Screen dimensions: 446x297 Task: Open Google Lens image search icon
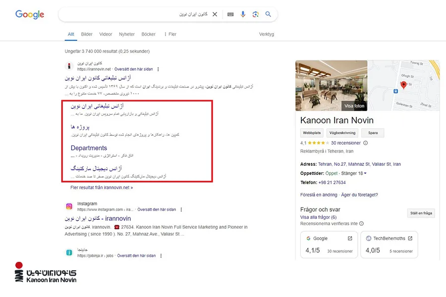(255, 14)
